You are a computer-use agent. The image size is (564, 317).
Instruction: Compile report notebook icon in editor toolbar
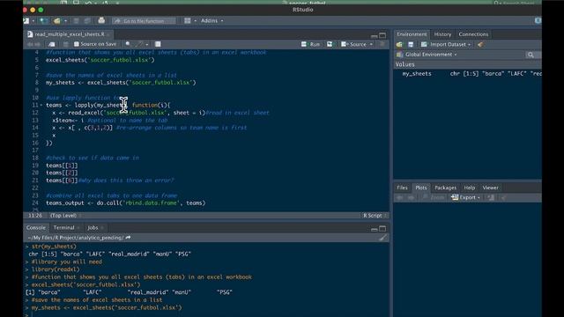[x=158, y=44]
